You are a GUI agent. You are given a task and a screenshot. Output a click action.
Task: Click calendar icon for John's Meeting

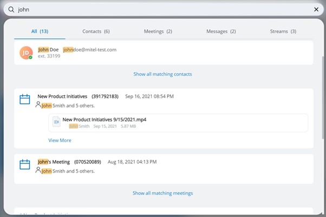click(25, 165)
